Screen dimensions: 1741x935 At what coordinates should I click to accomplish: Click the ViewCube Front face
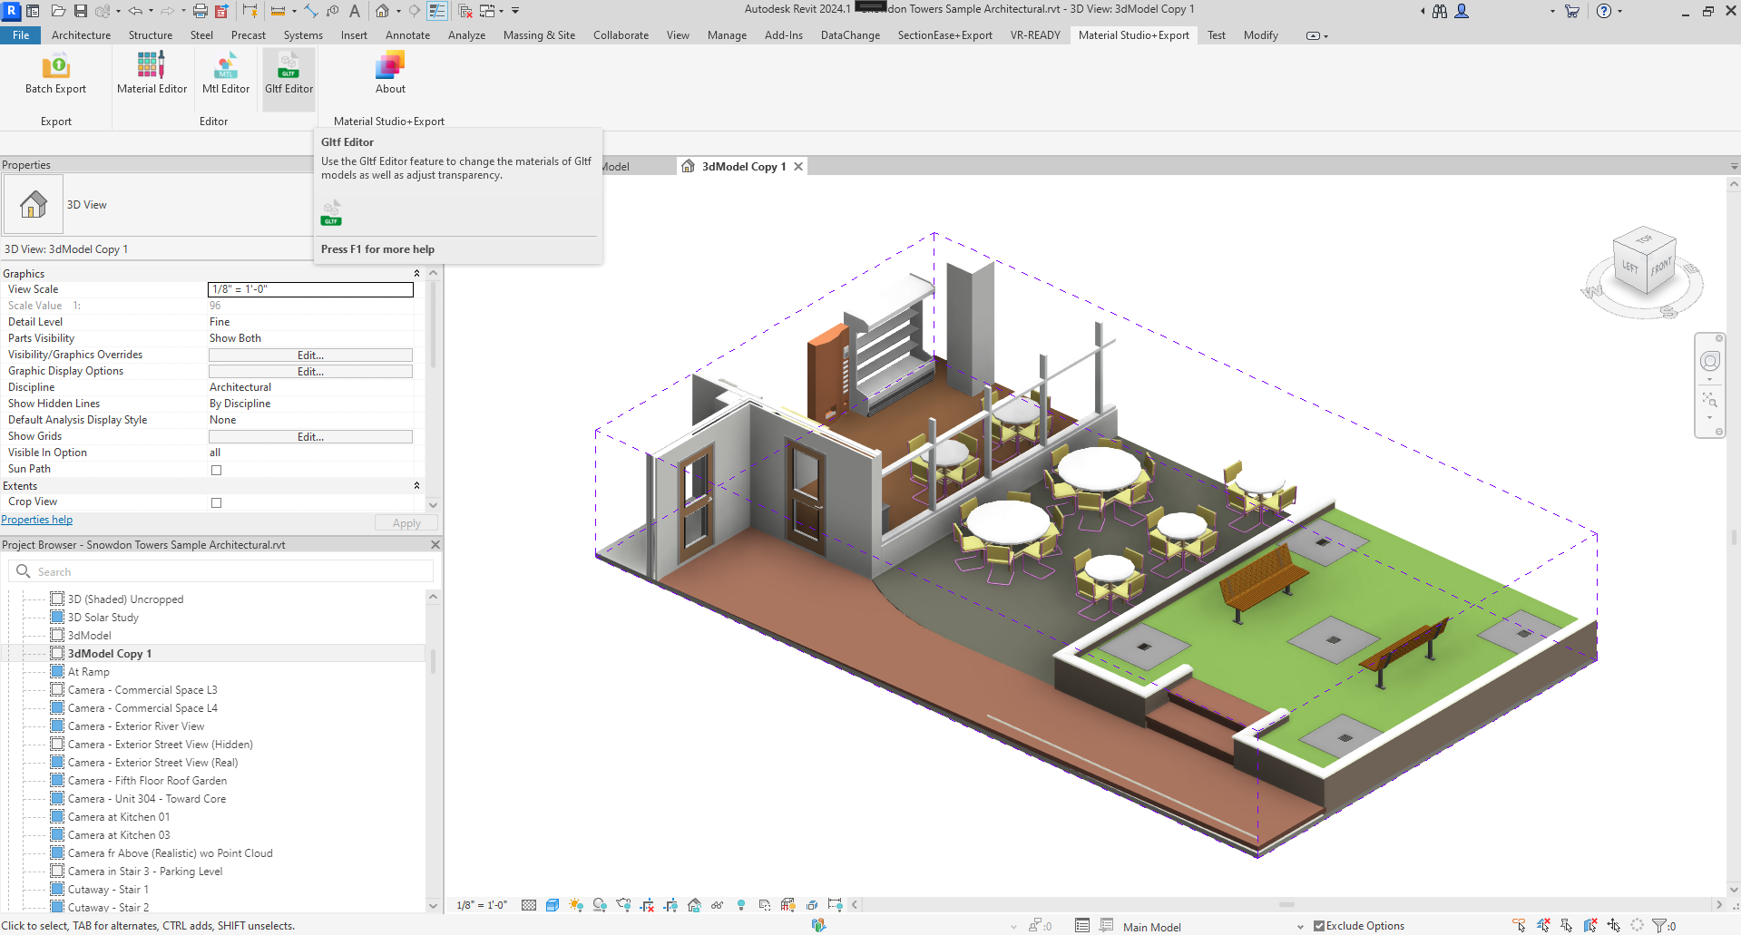(1660, 268)
